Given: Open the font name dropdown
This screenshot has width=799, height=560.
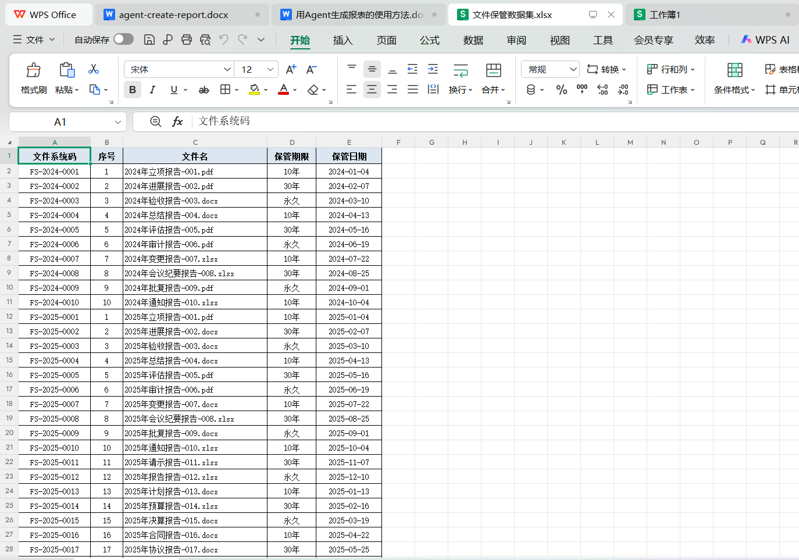Looking at the screenshot, I should coord(227,70).
